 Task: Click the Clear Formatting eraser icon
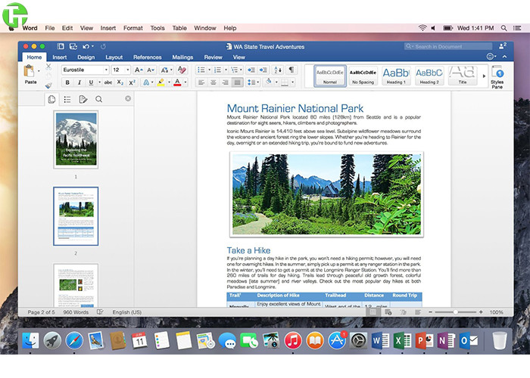(182, 70)
